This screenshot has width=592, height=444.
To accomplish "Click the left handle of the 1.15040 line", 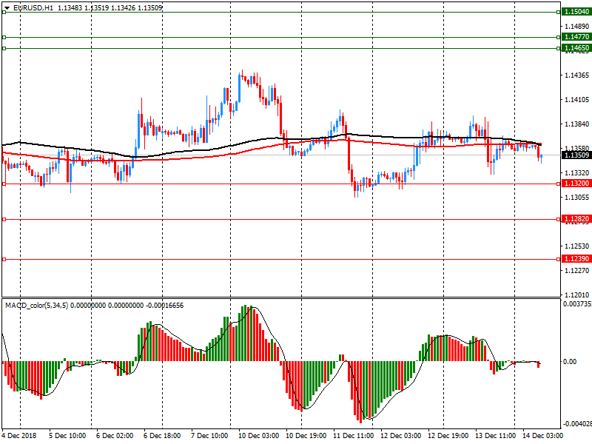I will [x=4, y=13].
